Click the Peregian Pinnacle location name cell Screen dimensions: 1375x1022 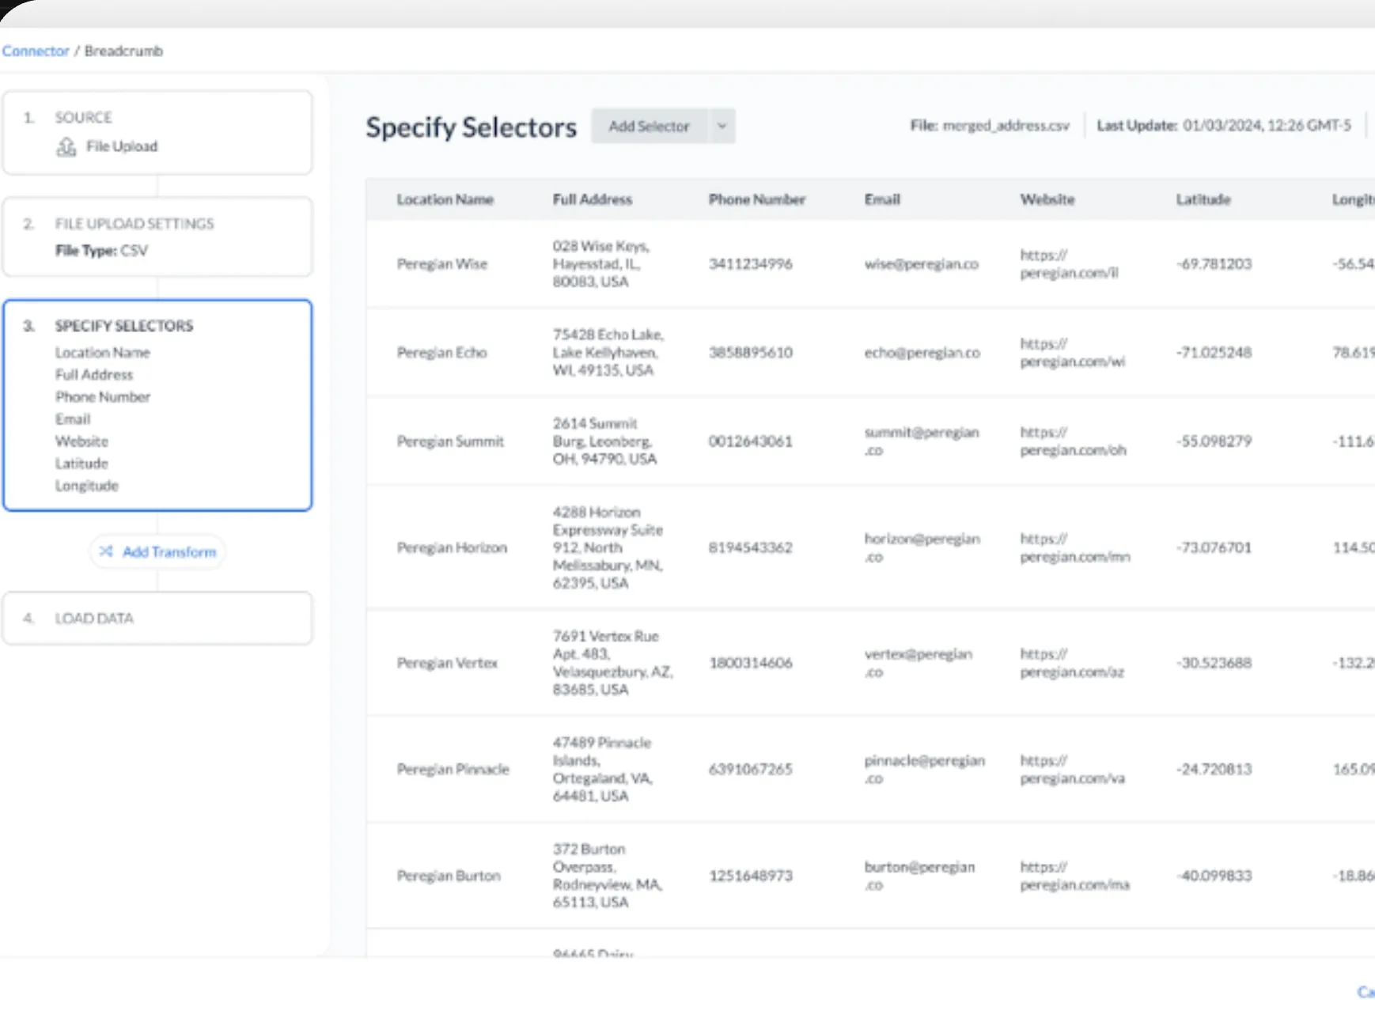tap(453, 769)
